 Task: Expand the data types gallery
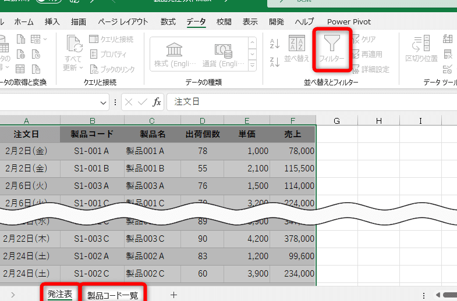coord(251,66)
